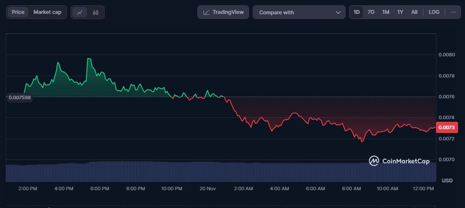Viewport: 465px width, 208px height.
Task: Select the line chart icon
Action: [80, 12]
